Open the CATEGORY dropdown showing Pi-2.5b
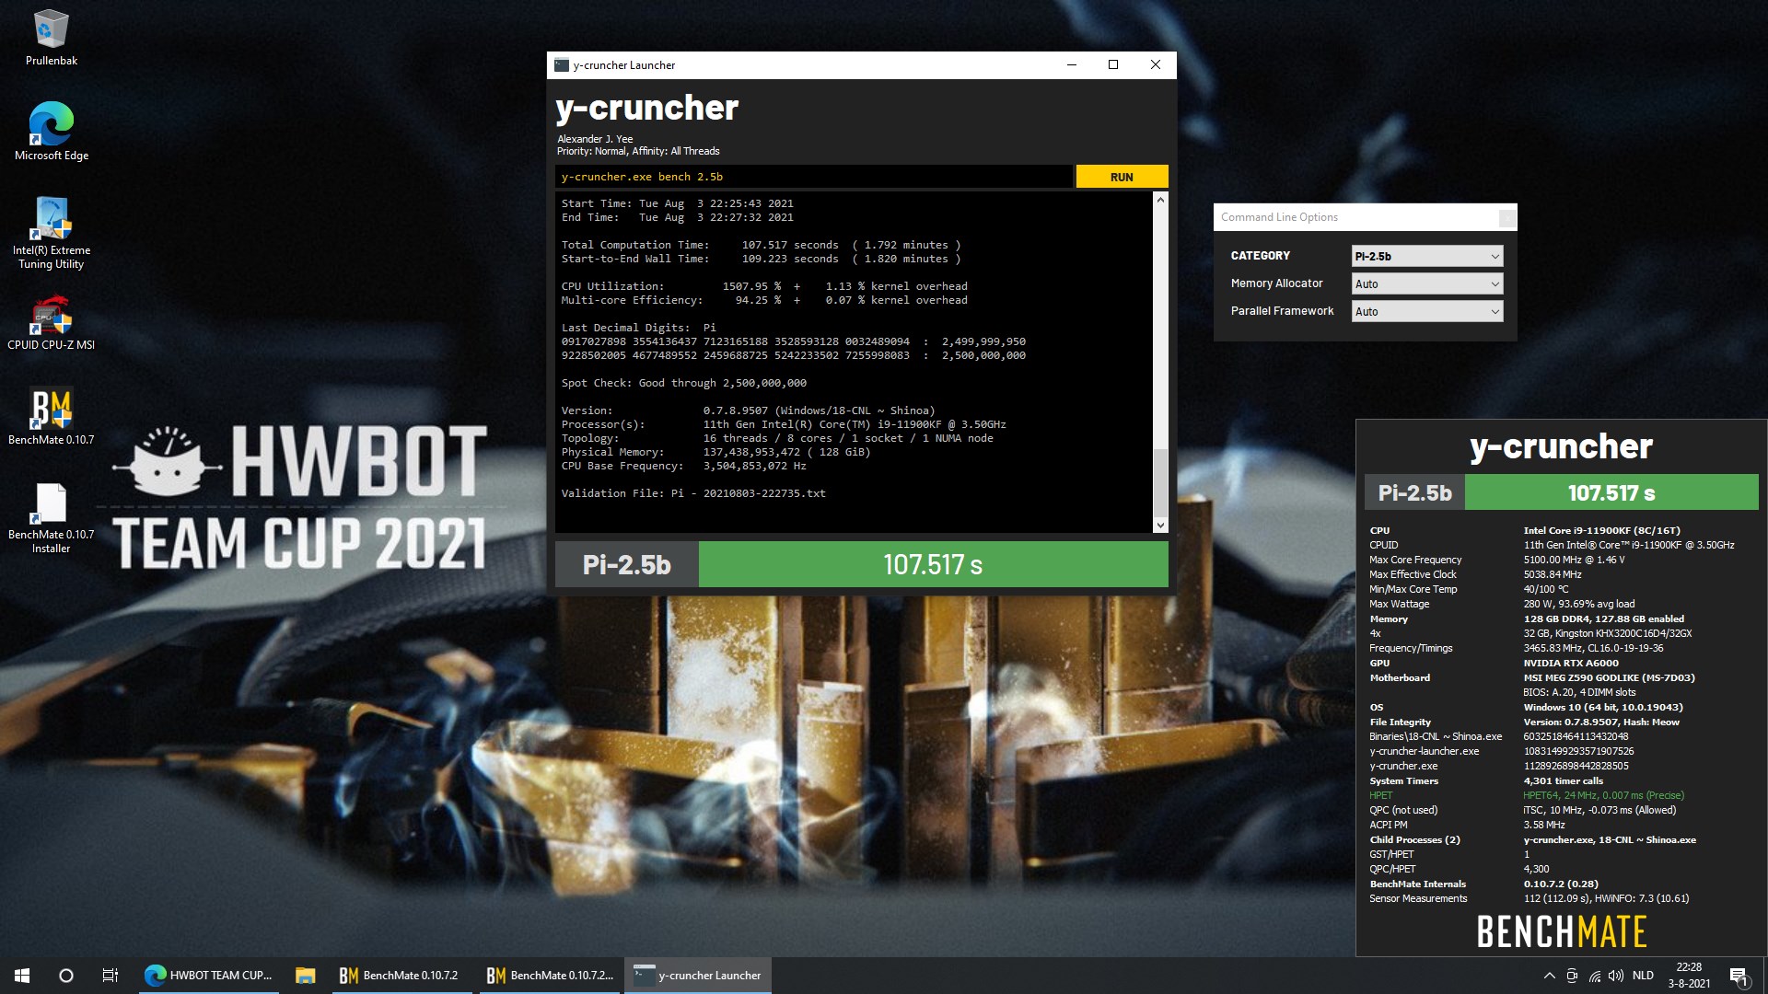 (1427, 256)
